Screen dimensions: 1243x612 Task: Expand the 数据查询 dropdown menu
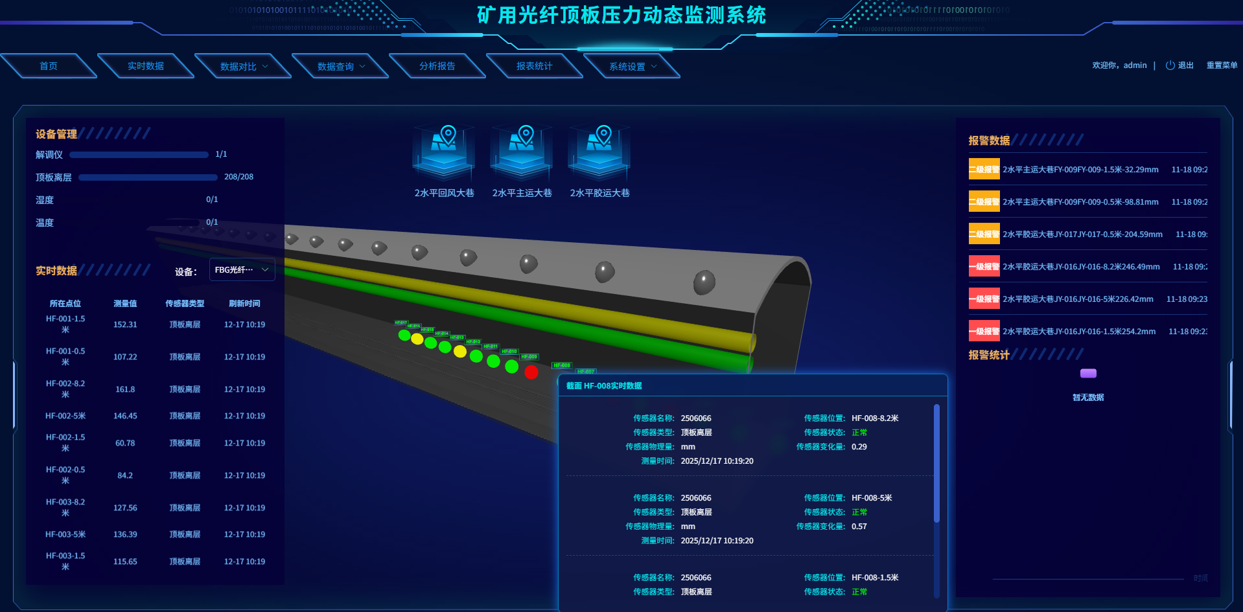coord(341,66)
